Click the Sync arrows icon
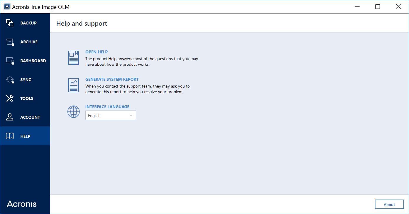 (x=10, y=80)
